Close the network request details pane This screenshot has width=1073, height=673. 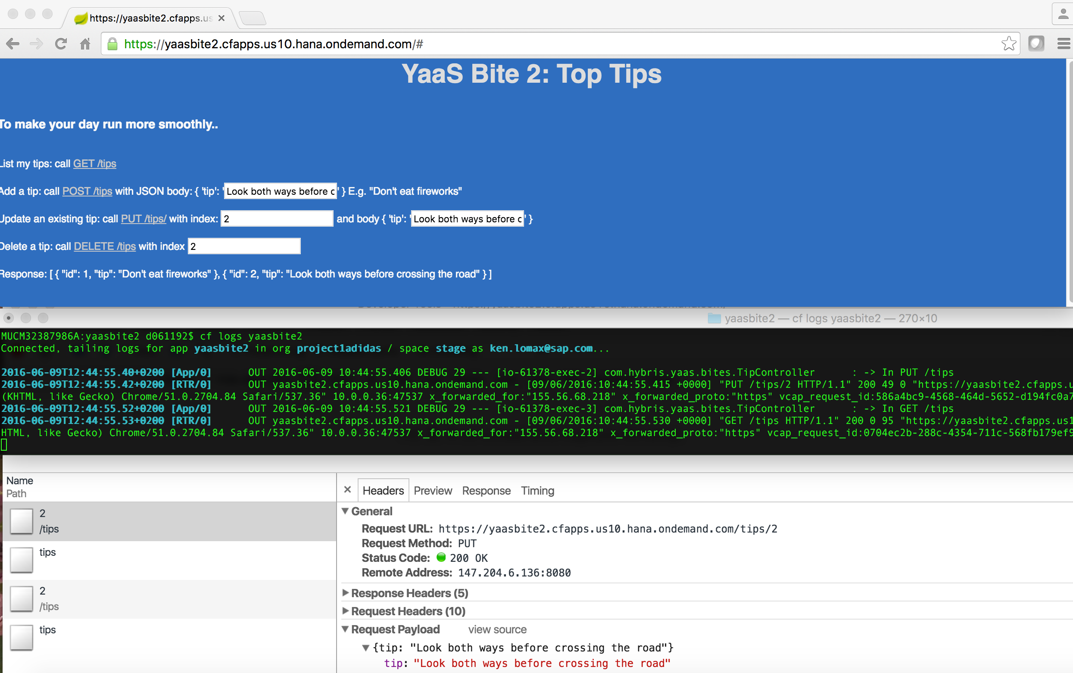click(x=348, y=489)
